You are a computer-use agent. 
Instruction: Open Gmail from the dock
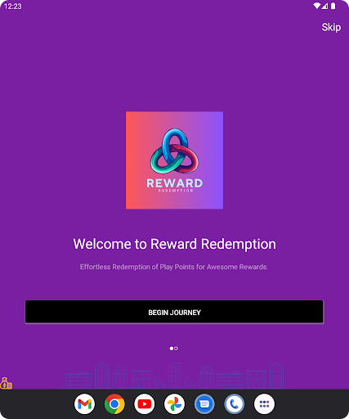click(84, 403)
